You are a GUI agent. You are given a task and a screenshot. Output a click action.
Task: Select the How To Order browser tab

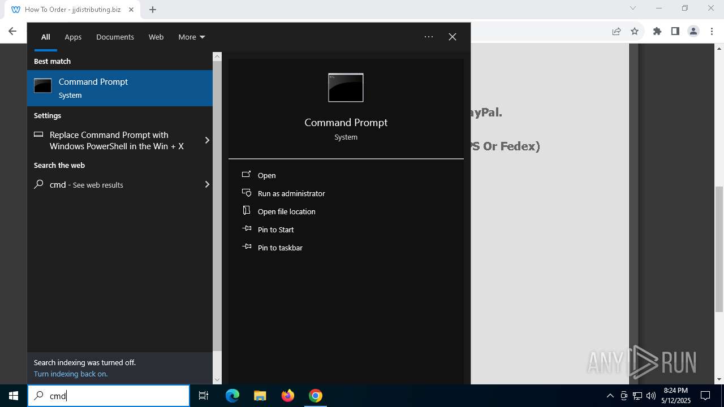73,10
